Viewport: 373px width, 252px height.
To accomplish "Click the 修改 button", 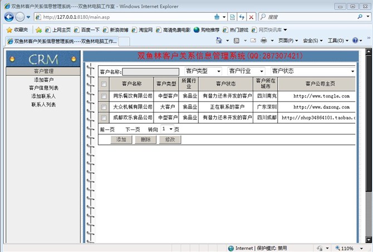I will [x=170, y=139].
